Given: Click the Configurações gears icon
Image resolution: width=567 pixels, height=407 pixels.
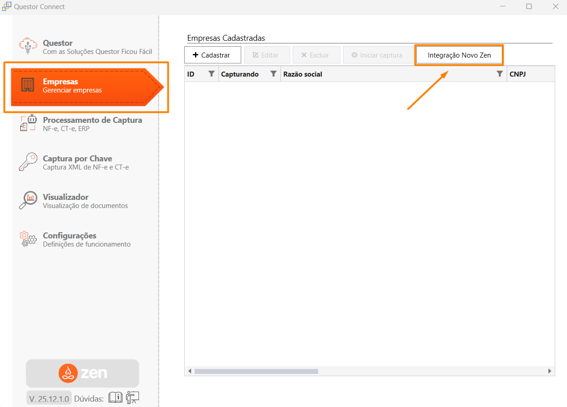Looking at the screenshot, I should pos(28,239).
